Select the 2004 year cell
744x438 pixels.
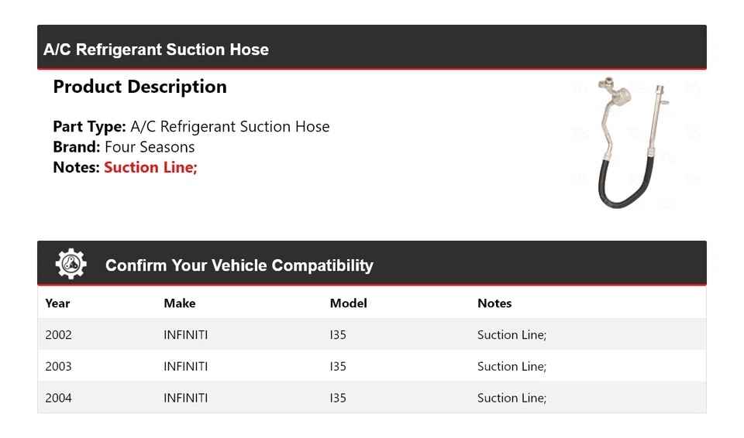coord(58,398)
